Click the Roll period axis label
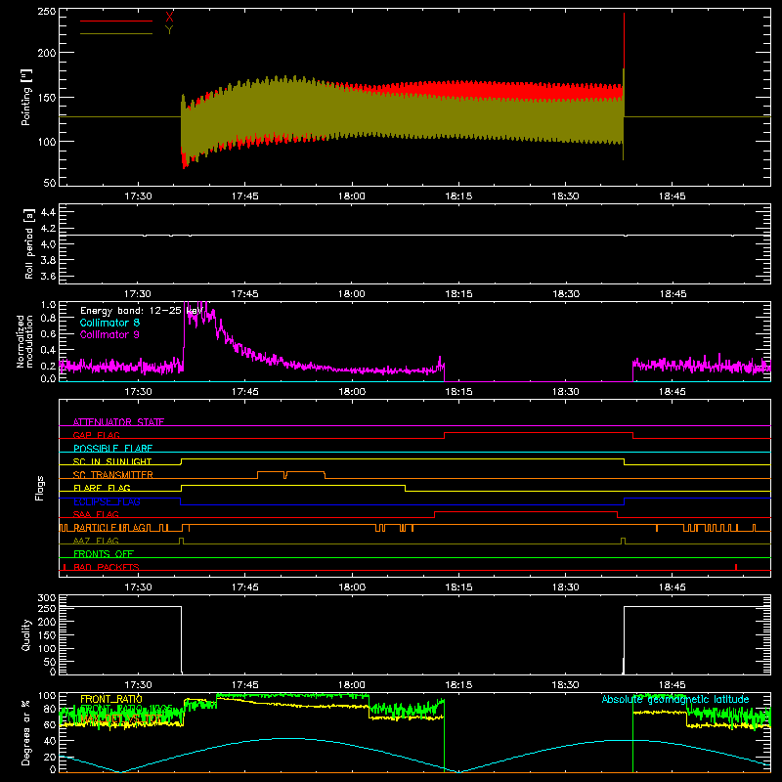 click(29, 243)
